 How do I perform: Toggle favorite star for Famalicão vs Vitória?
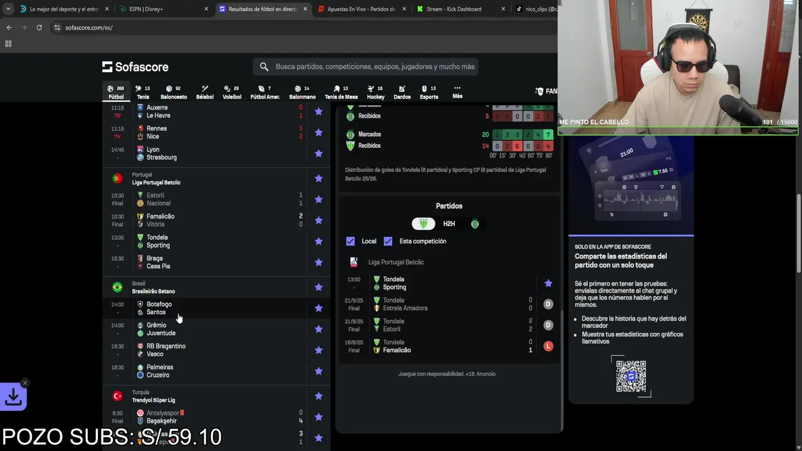point(318,220)
